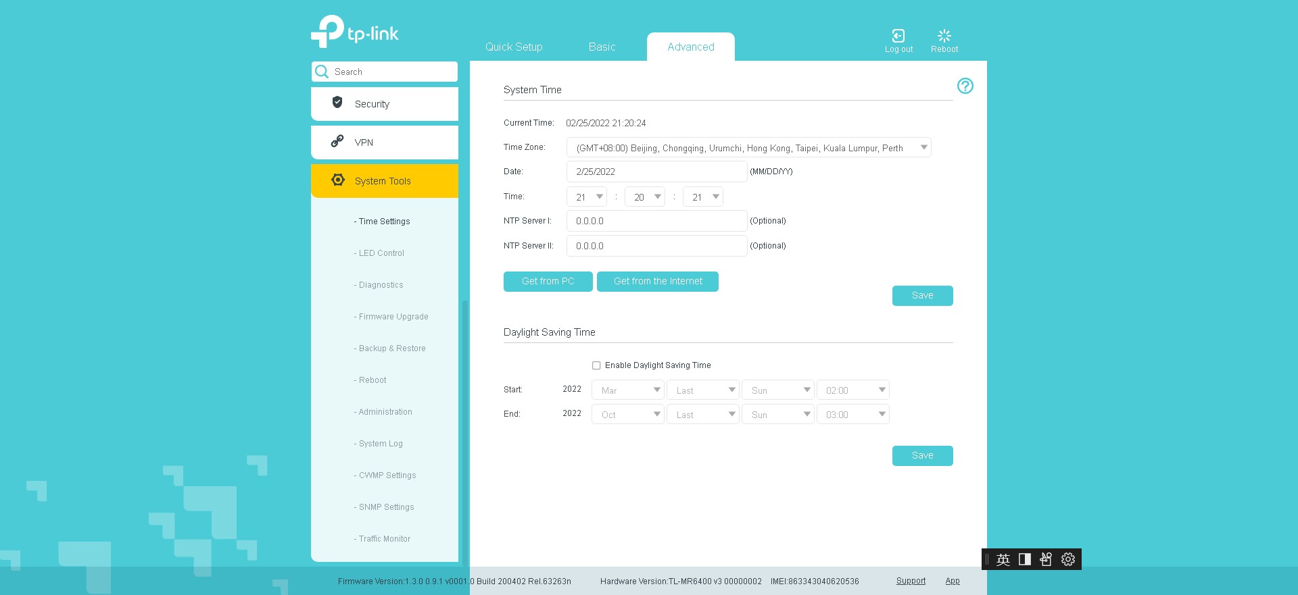
Task: Open the VPN menu section
Action: [385, 143]
